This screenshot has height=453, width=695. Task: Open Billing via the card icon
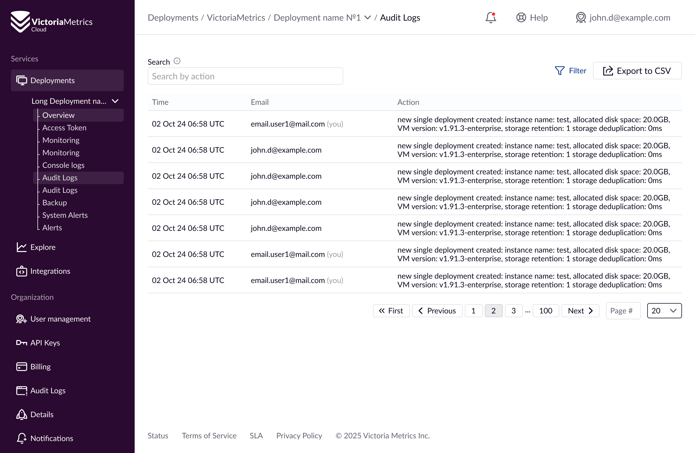pyautogui.click(x=21, y=367)
